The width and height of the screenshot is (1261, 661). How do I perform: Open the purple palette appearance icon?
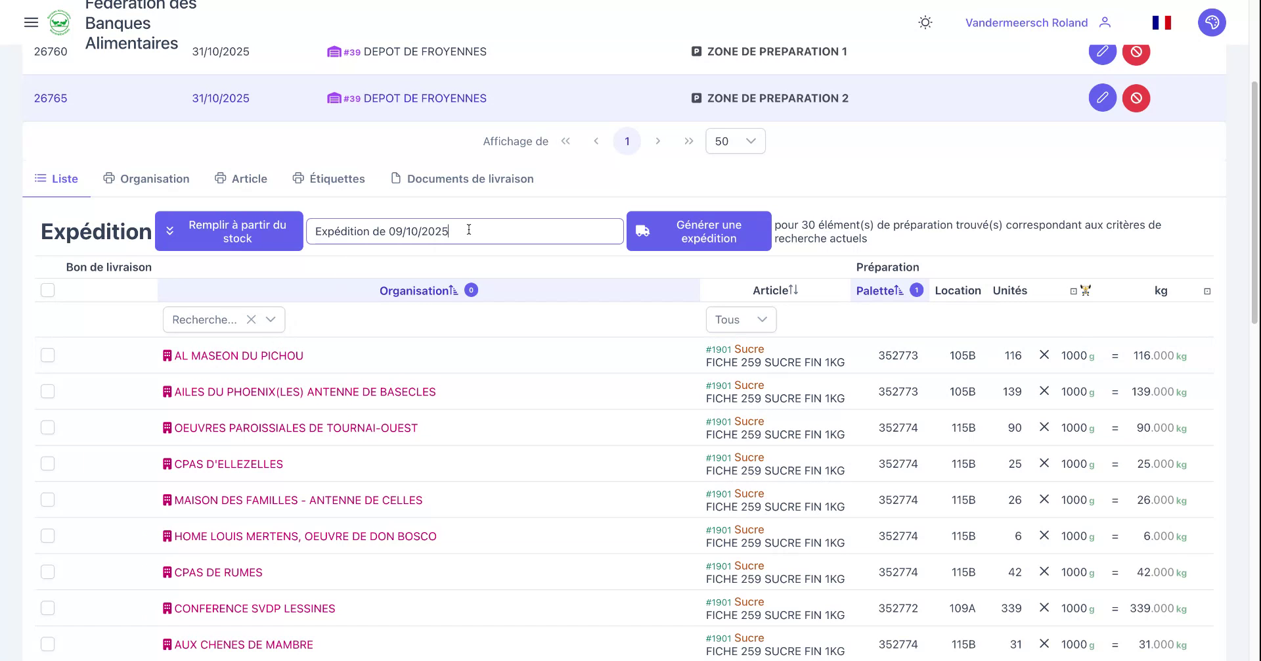click(x=1212, y=22)
